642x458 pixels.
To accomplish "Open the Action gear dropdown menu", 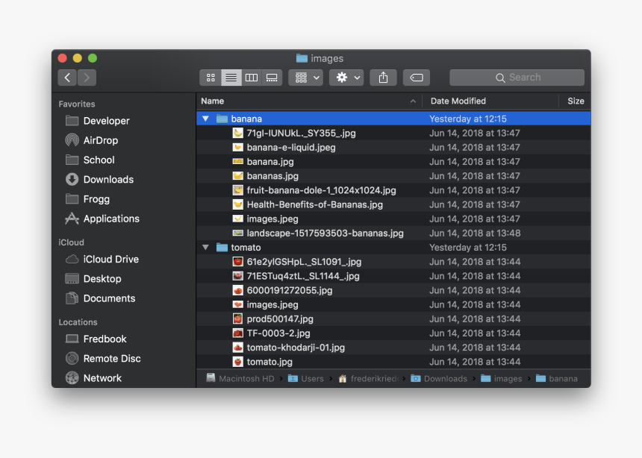I will point(346,78).
